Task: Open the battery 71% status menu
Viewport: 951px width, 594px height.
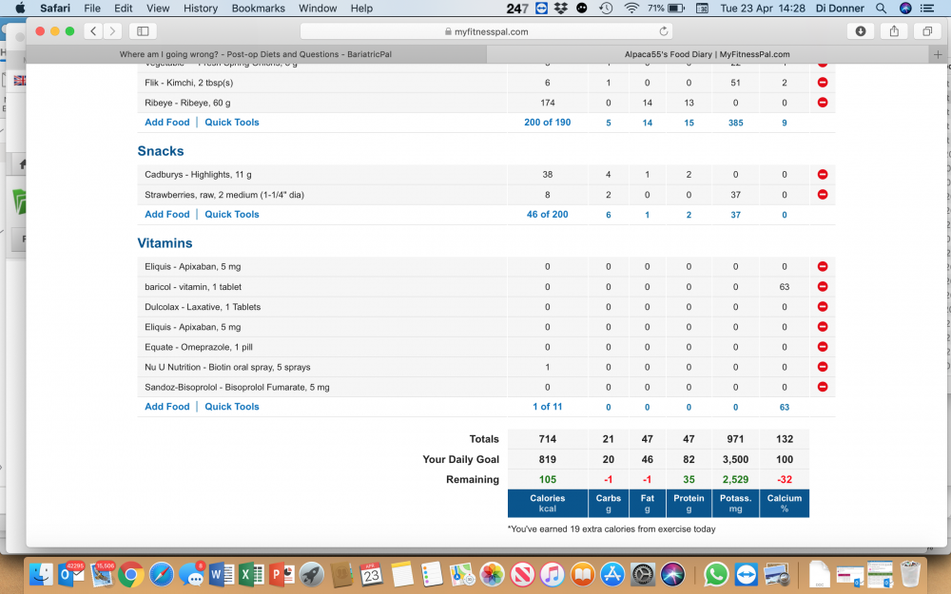Action: 666,8
